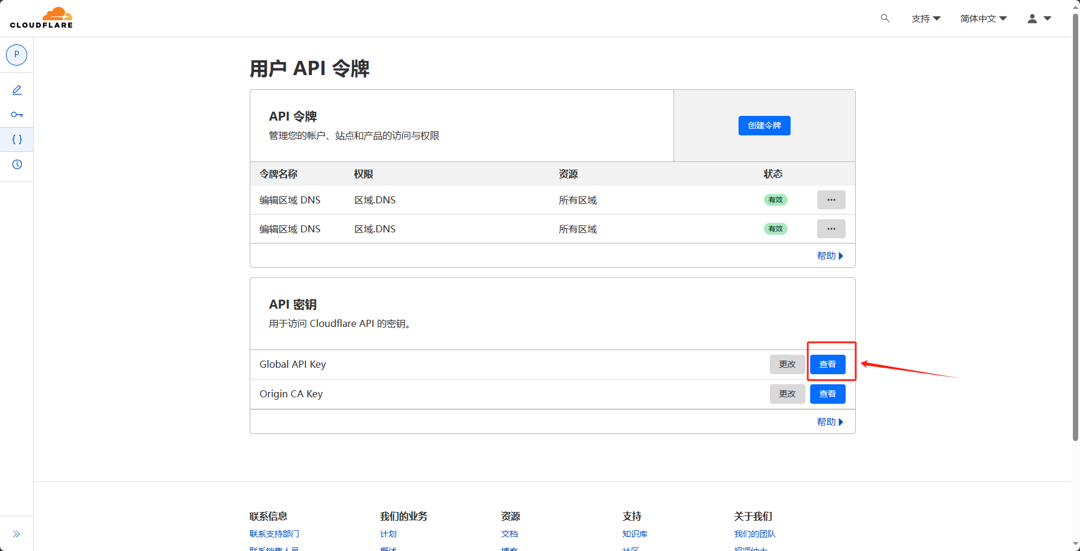This screenshot has width=1080, height=551.
Task: Click the Global API Key label
Action: [292, 364]
